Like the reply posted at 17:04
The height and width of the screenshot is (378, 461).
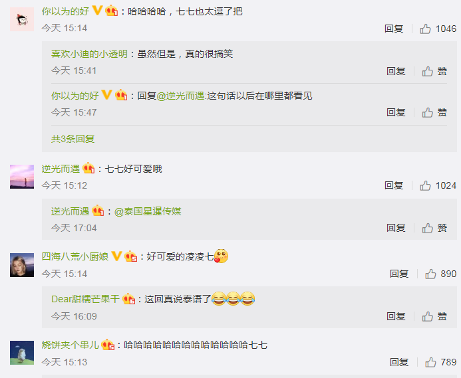pos(434,228)
